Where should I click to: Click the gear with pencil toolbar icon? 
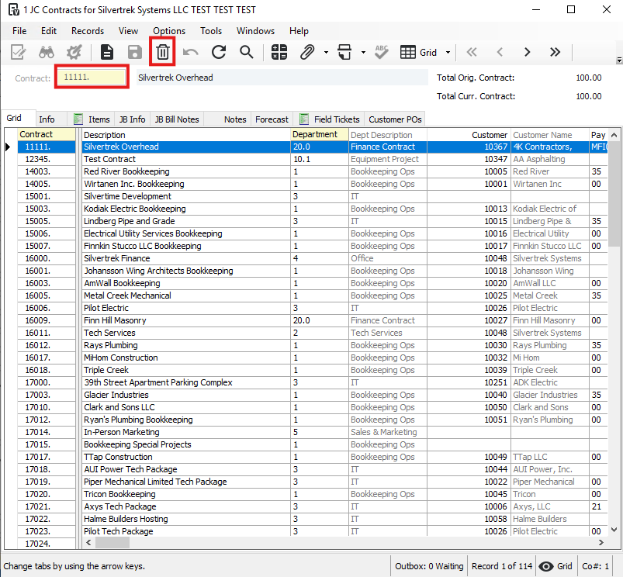click(74, 52)
